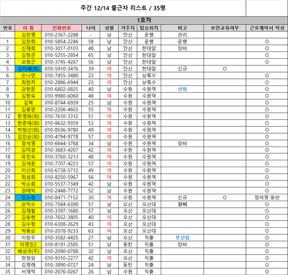This screenshot has height=275, width=288.
Task: Click phone number 010-4794-9778
Action: click(62, 137)
